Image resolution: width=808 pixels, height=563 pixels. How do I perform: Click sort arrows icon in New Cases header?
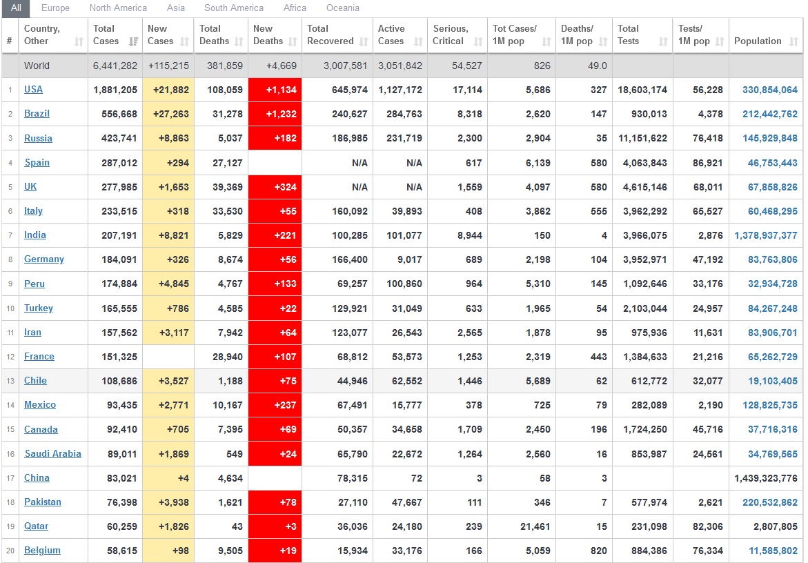(184, 42)
